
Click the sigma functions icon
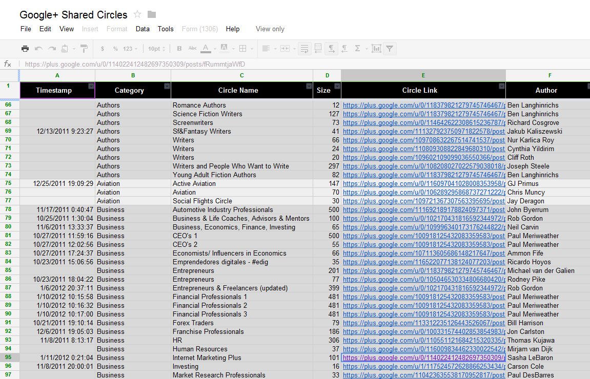(357, 48)
